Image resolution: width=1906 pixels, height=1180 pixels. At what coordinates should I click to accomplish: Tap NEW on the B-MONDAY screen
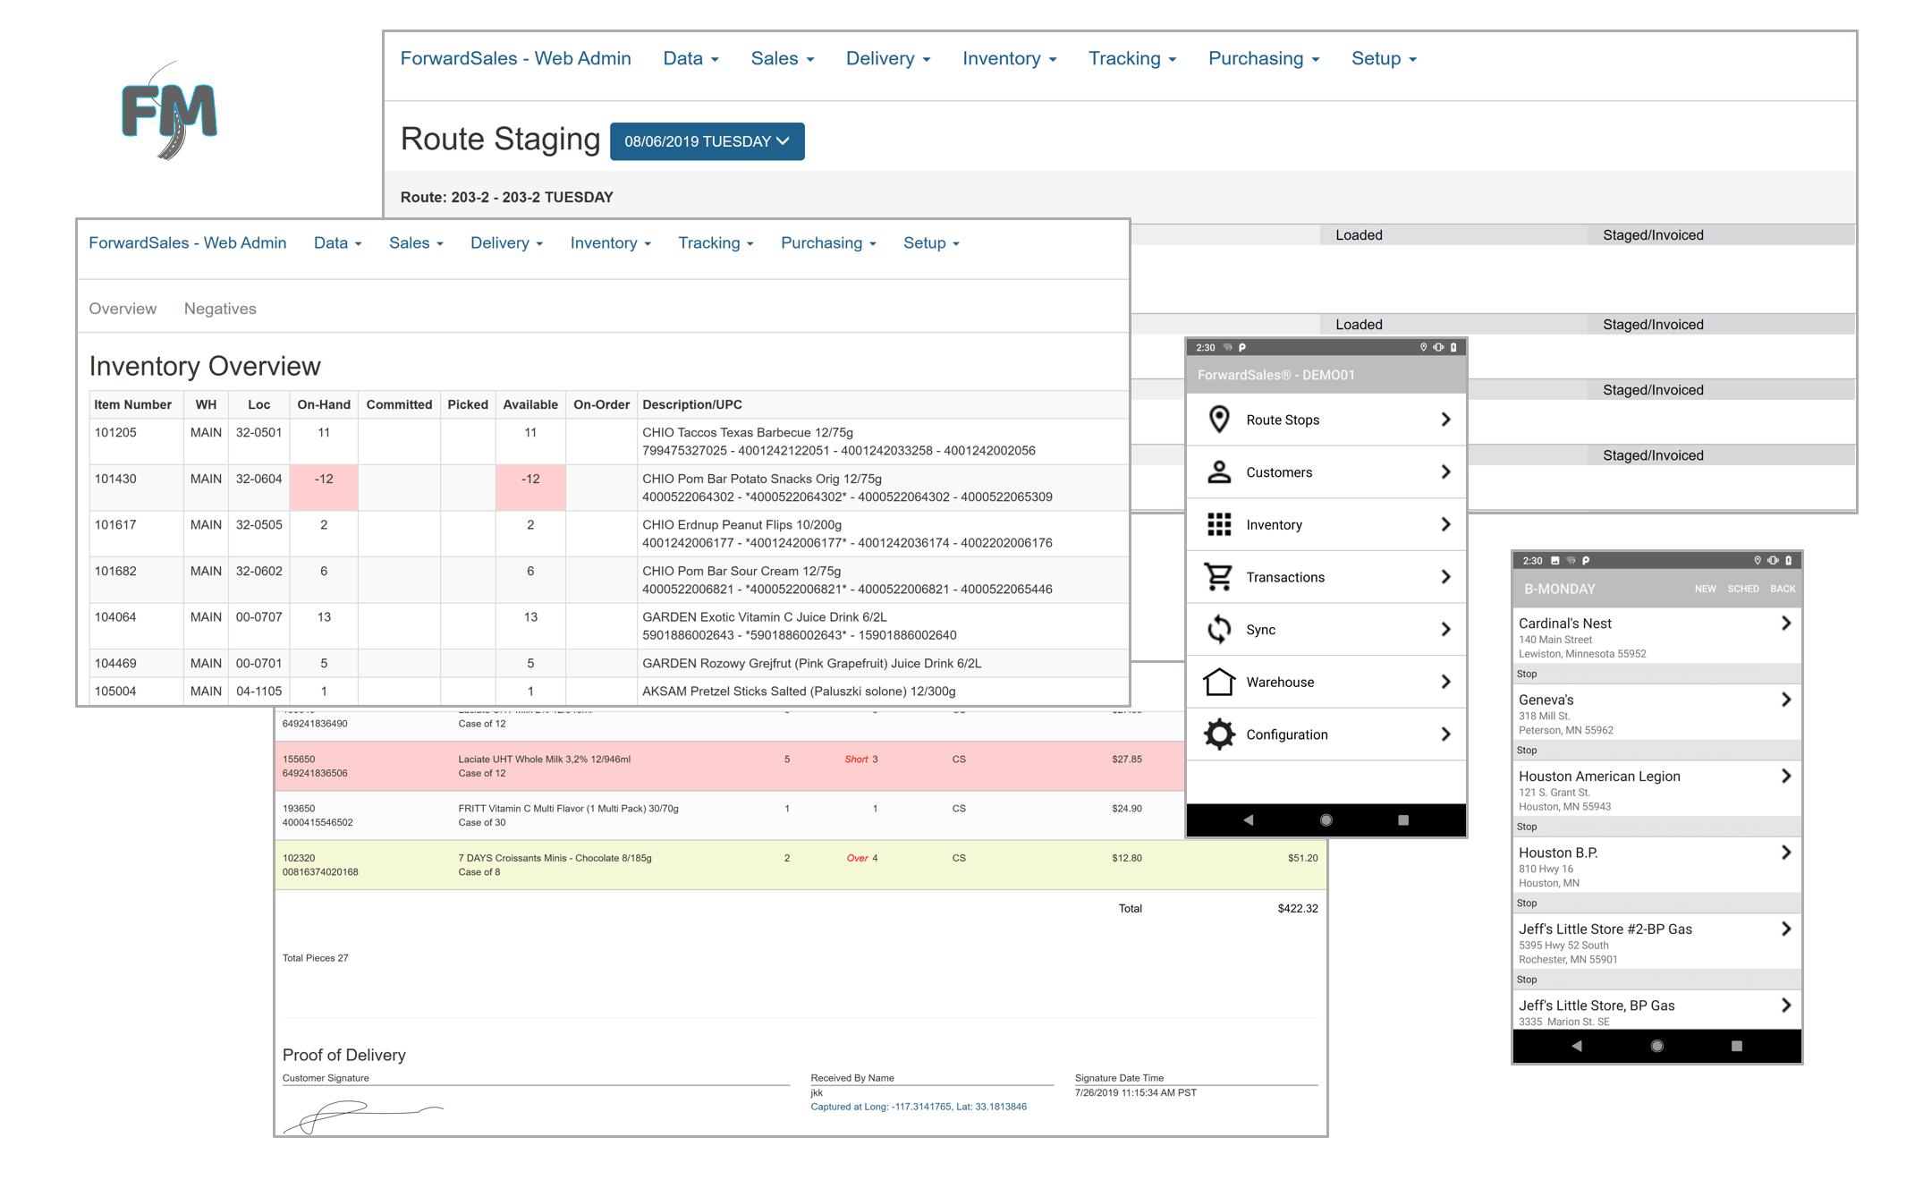[1705, 589]
